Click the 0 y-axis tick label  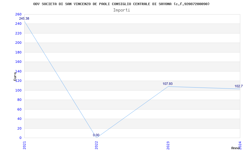click(20, 138)
